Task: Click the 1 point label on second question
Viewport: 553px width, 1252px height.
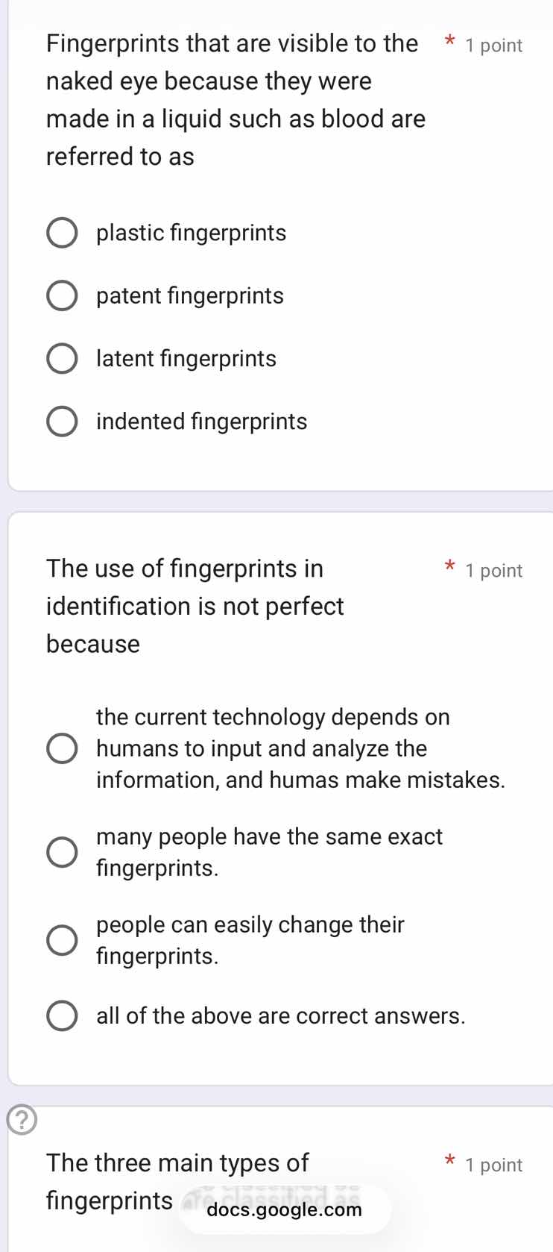Action: click(493, 571)
